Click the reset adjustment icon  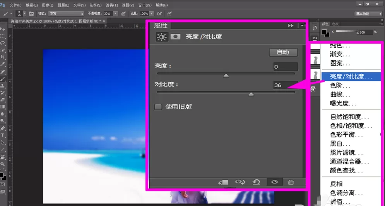pos(256,182)
